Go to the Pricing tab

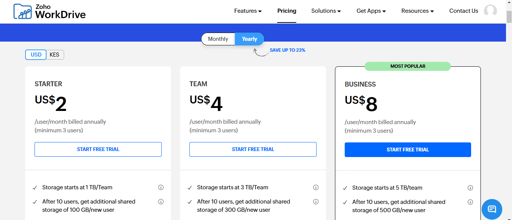[x=287, y=11]
